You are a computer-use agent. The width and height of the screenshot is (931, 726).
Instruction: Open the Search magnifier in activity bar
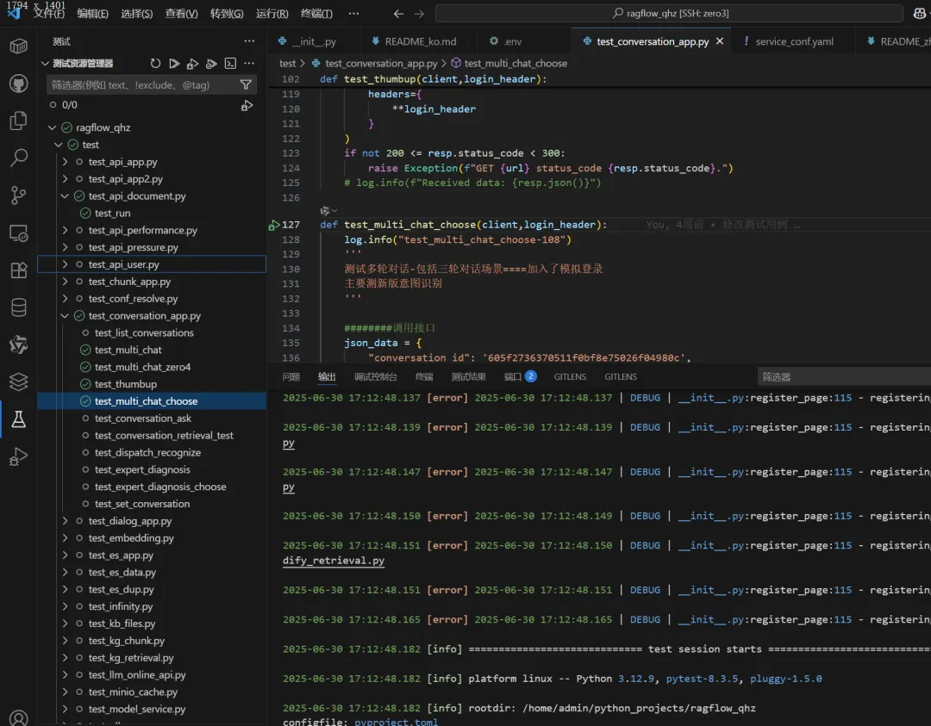tap(18, 158)
